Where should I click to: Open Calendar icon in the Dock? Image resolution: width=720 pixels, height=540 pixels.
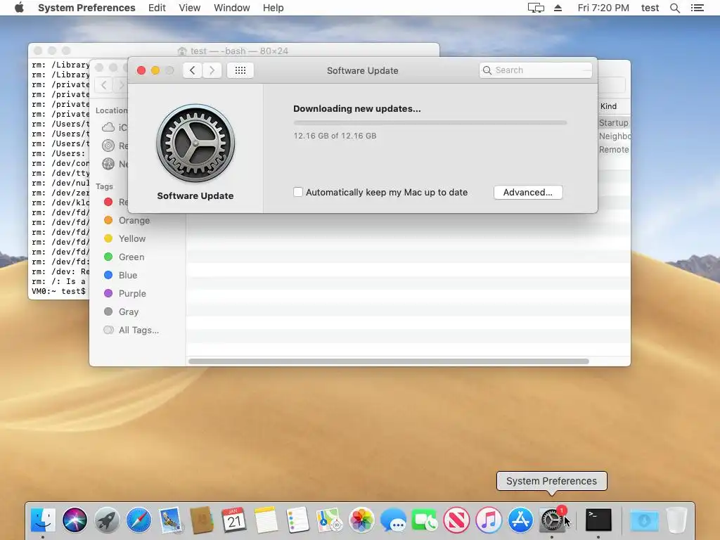tap(234, 520)
